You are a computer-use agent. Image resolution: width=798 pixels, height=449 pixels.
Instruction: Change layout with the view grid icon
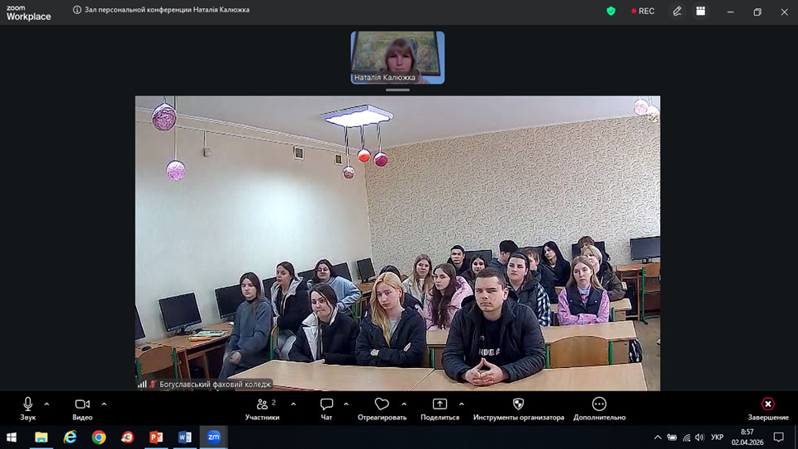(701, 12)
